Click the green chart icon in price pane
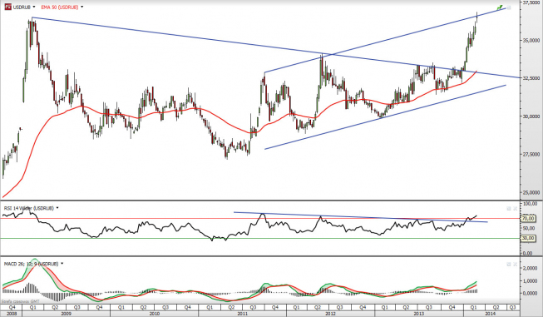Viewport: 543px width, 317px height. point(500,7)
